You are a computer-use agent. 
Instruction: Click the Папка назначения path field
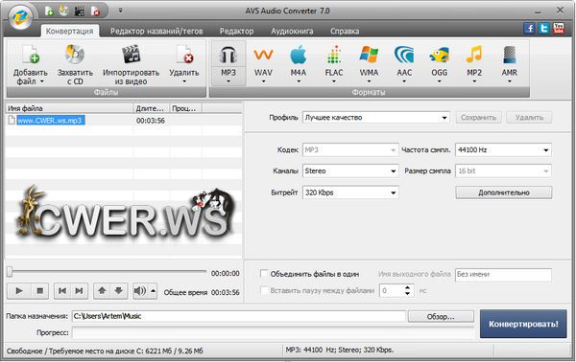(x=239, y=317)
